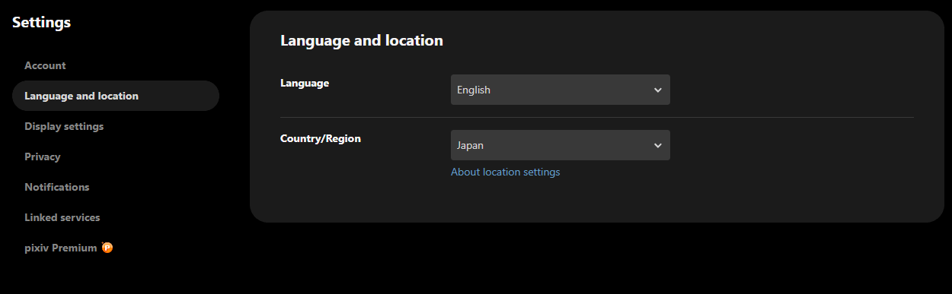Open Linked services settings
The width and height of the screenshot is (952, 294).
(62, 217)
